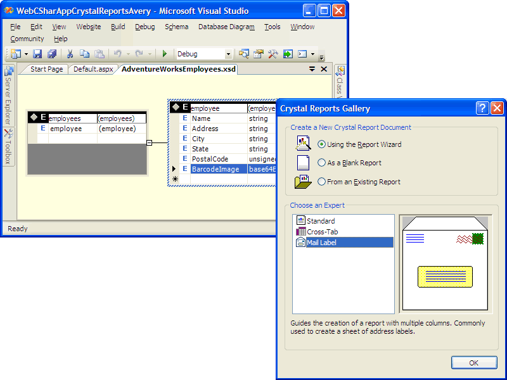Select the From an Existing Report option

tap(322, 182)
